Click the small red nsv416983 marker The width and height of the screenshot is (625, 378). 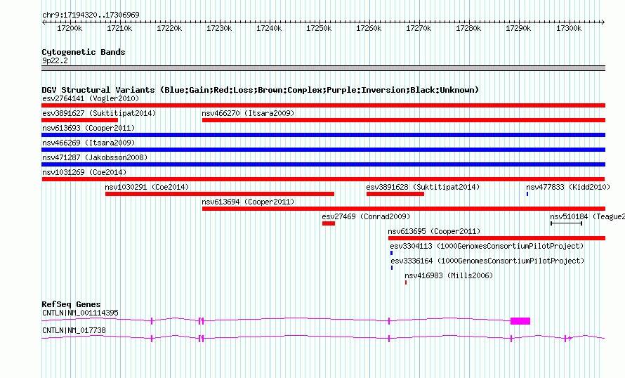406,282
